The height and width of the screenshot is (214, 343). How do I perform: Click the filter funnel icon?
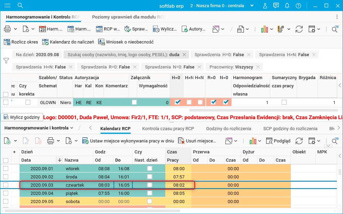point(6,61)
